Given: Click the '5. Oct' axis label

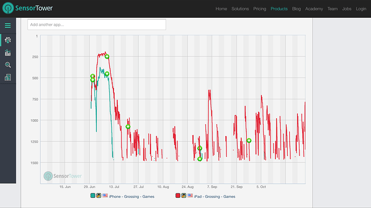Looking at the screenshot, I should pos(261,187).
